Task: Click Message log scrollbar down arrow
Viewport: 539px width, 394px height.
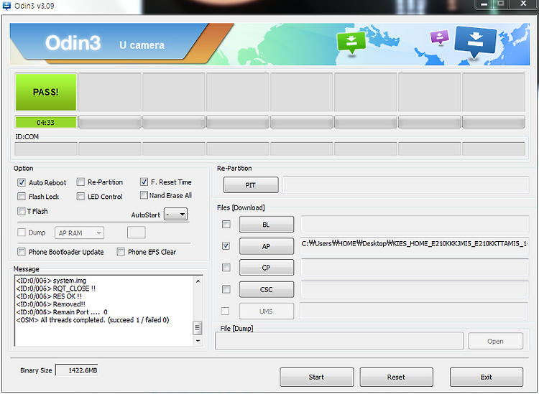Action: (198, 341)
